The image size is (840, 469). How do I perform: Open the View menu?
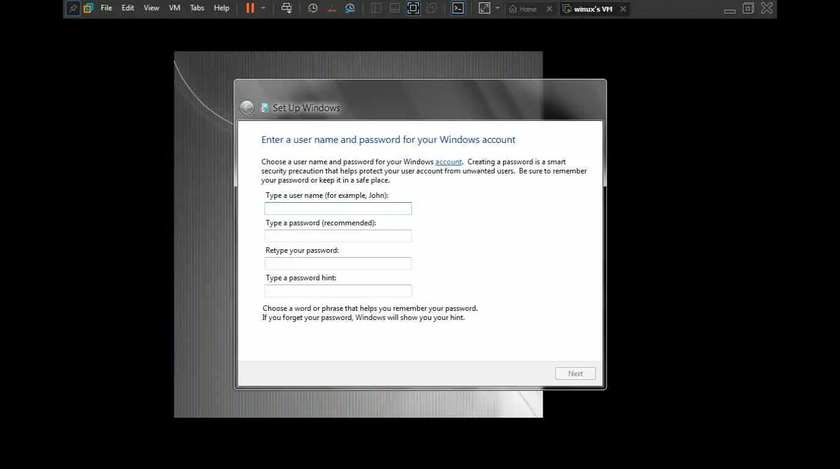151,9
